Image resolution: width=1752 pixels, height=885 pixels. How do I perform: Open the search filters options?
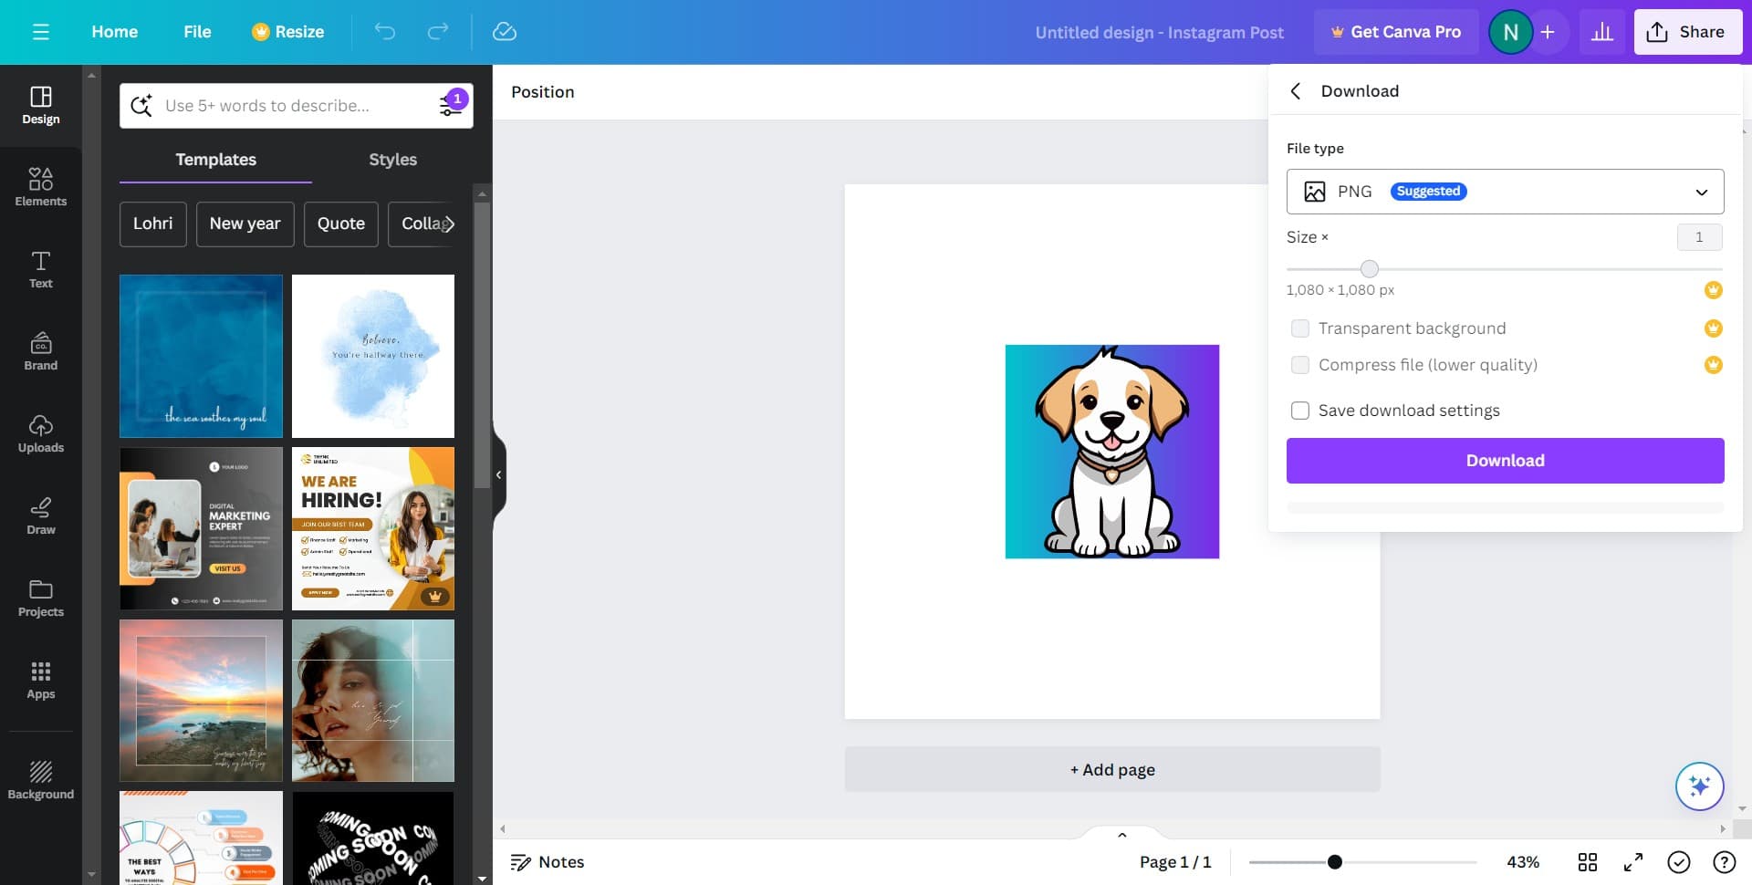point(450,105)
